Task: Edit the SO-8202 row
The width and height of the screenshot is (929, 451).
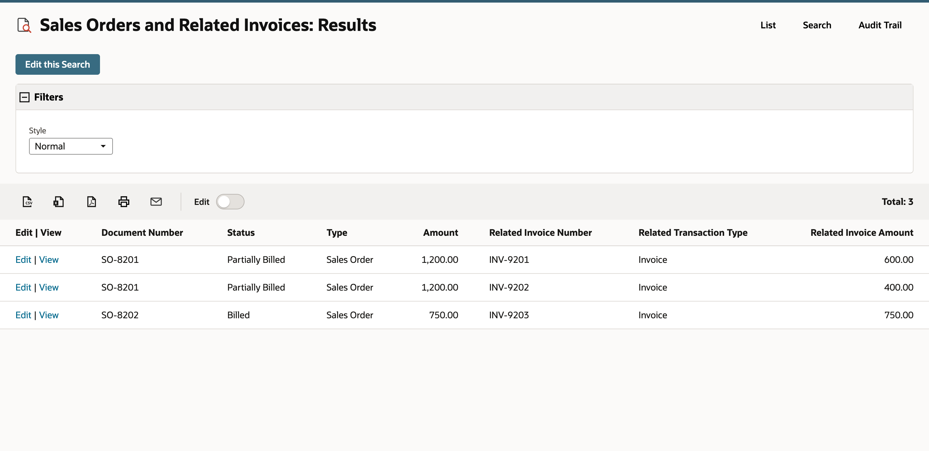Action: coord(23,315)
